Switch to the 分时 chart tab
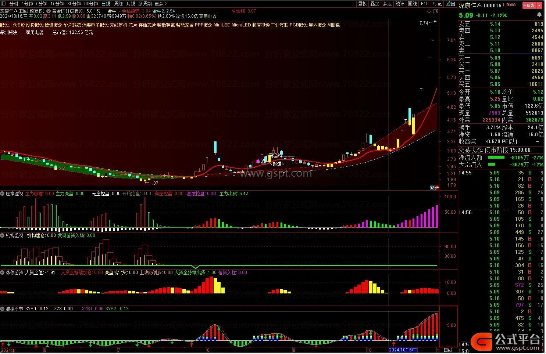546x354 pixels. tap(14, 4)
